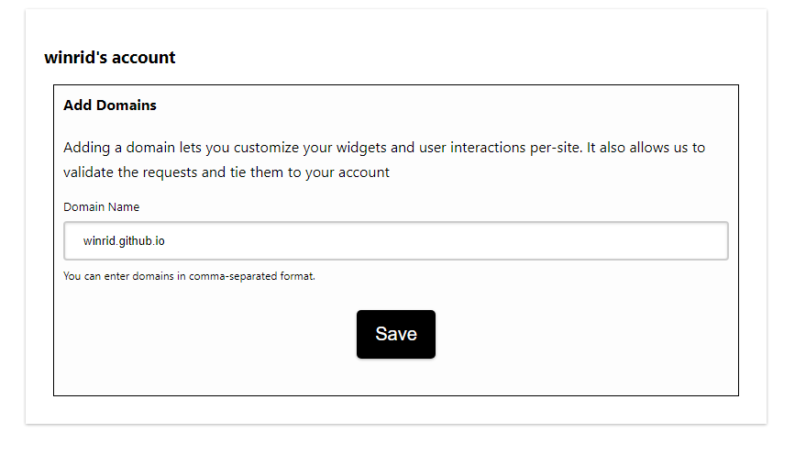Focus the Domain Name input field

[394, 241]
